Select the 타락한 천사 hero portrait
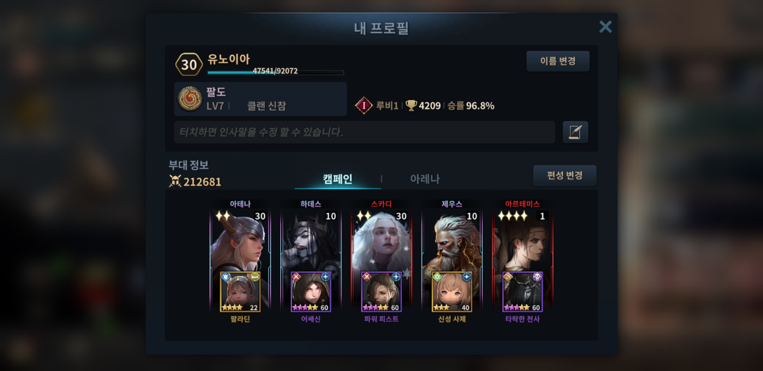This screenshot has width=763, height=371. point(522,292)
